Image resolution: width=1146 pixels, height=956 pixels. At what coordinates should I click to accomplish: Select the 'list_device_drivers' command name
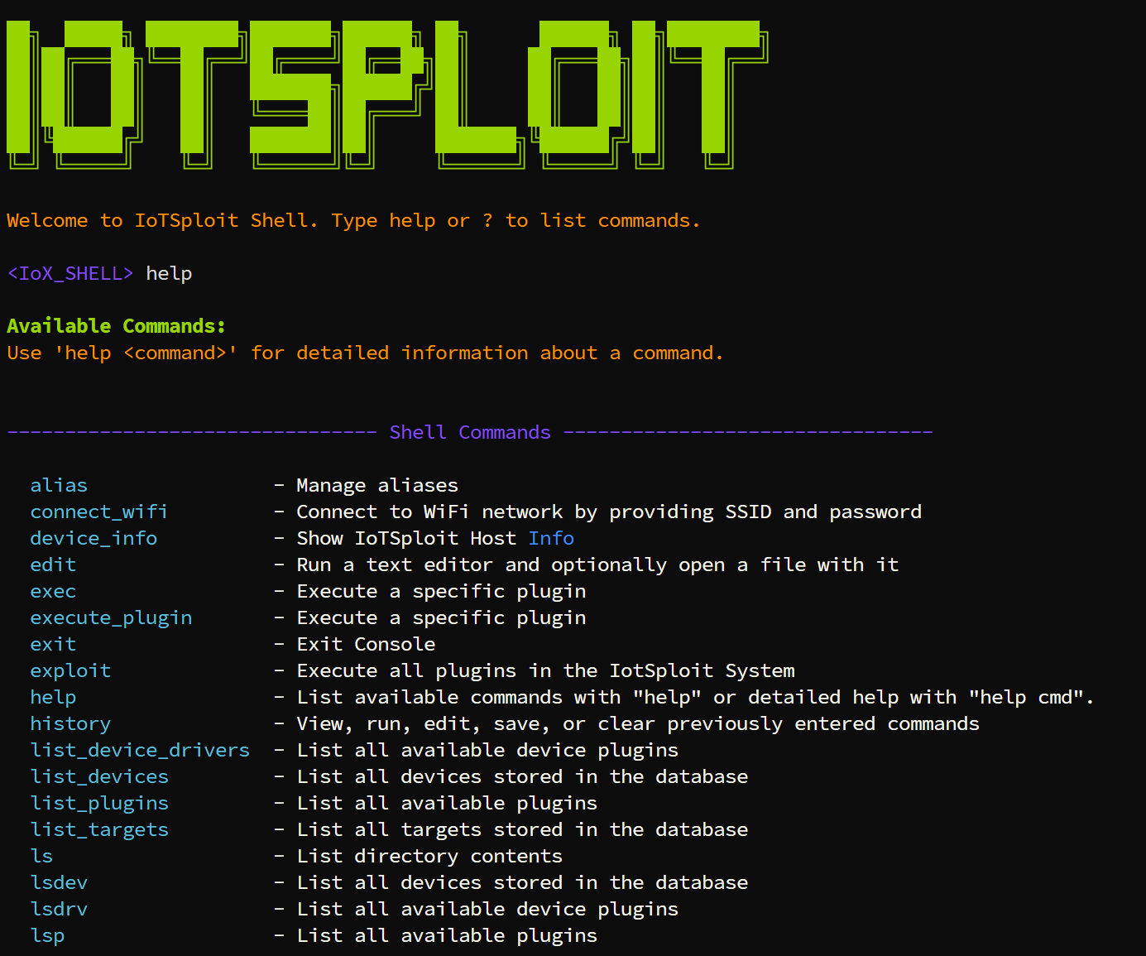(140, 750)
